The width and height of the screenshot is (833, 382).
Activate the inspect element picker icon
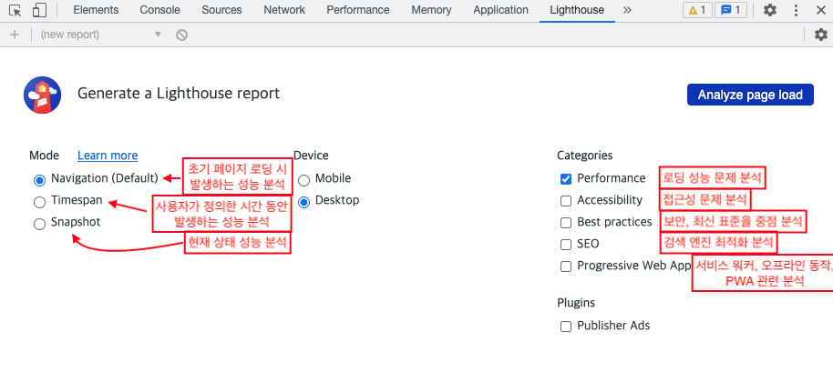(15, 10)
